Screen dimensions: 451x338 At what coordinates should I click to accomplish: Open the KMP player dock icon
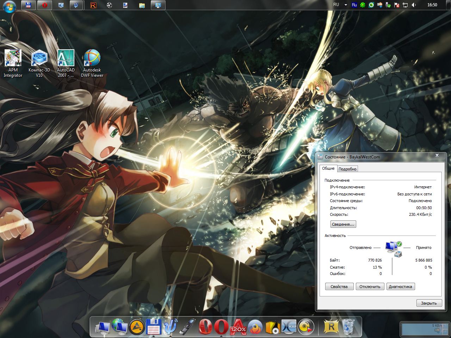289,327
